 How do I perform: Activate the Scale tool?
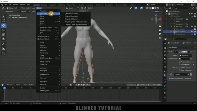click(x=3, y=35)
